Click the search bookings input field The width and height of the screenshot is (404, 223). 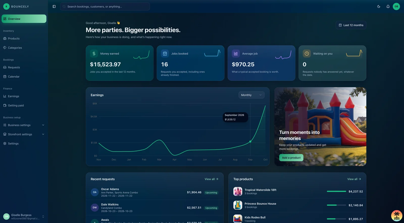[105, 7]
